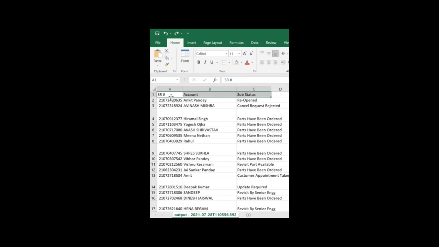439x247 pixels.
Task: Apply the red Font Color
Action: click(x=247, y=62)
